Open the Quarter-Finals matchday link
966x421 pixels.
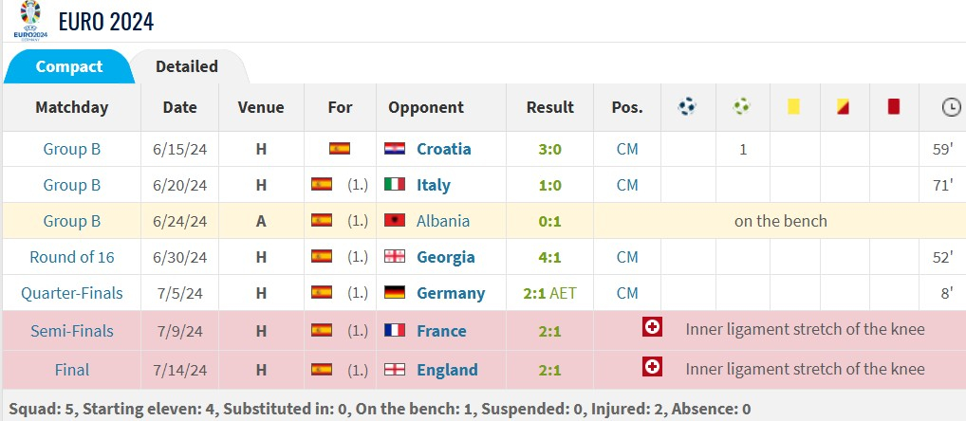(x=72, y=293)
